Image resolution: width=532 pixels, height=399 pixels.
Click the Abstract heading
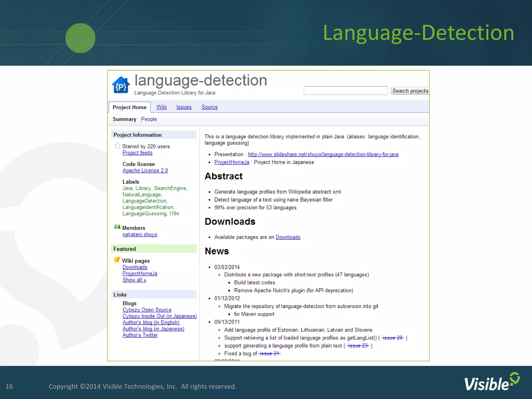point(224,176)
